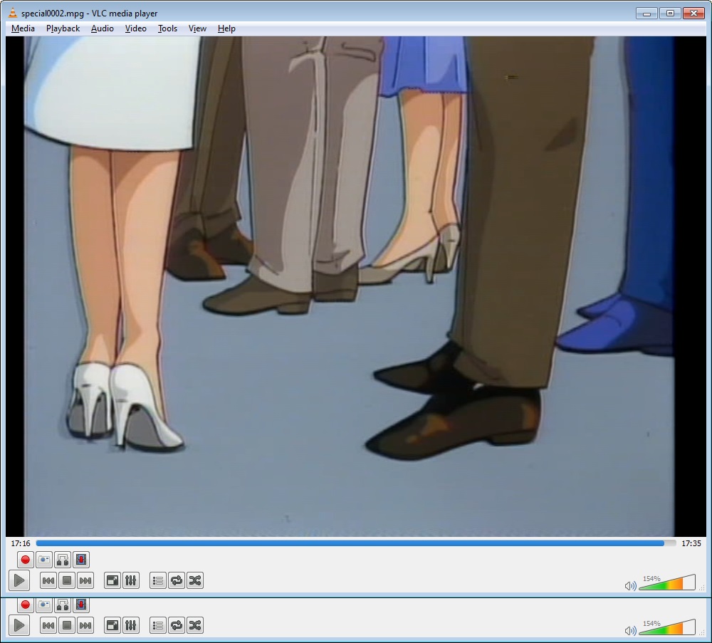This screenshot has width=712, height=643.
Task: Click the main volume slider showing 154%
Action: [667, 582]
